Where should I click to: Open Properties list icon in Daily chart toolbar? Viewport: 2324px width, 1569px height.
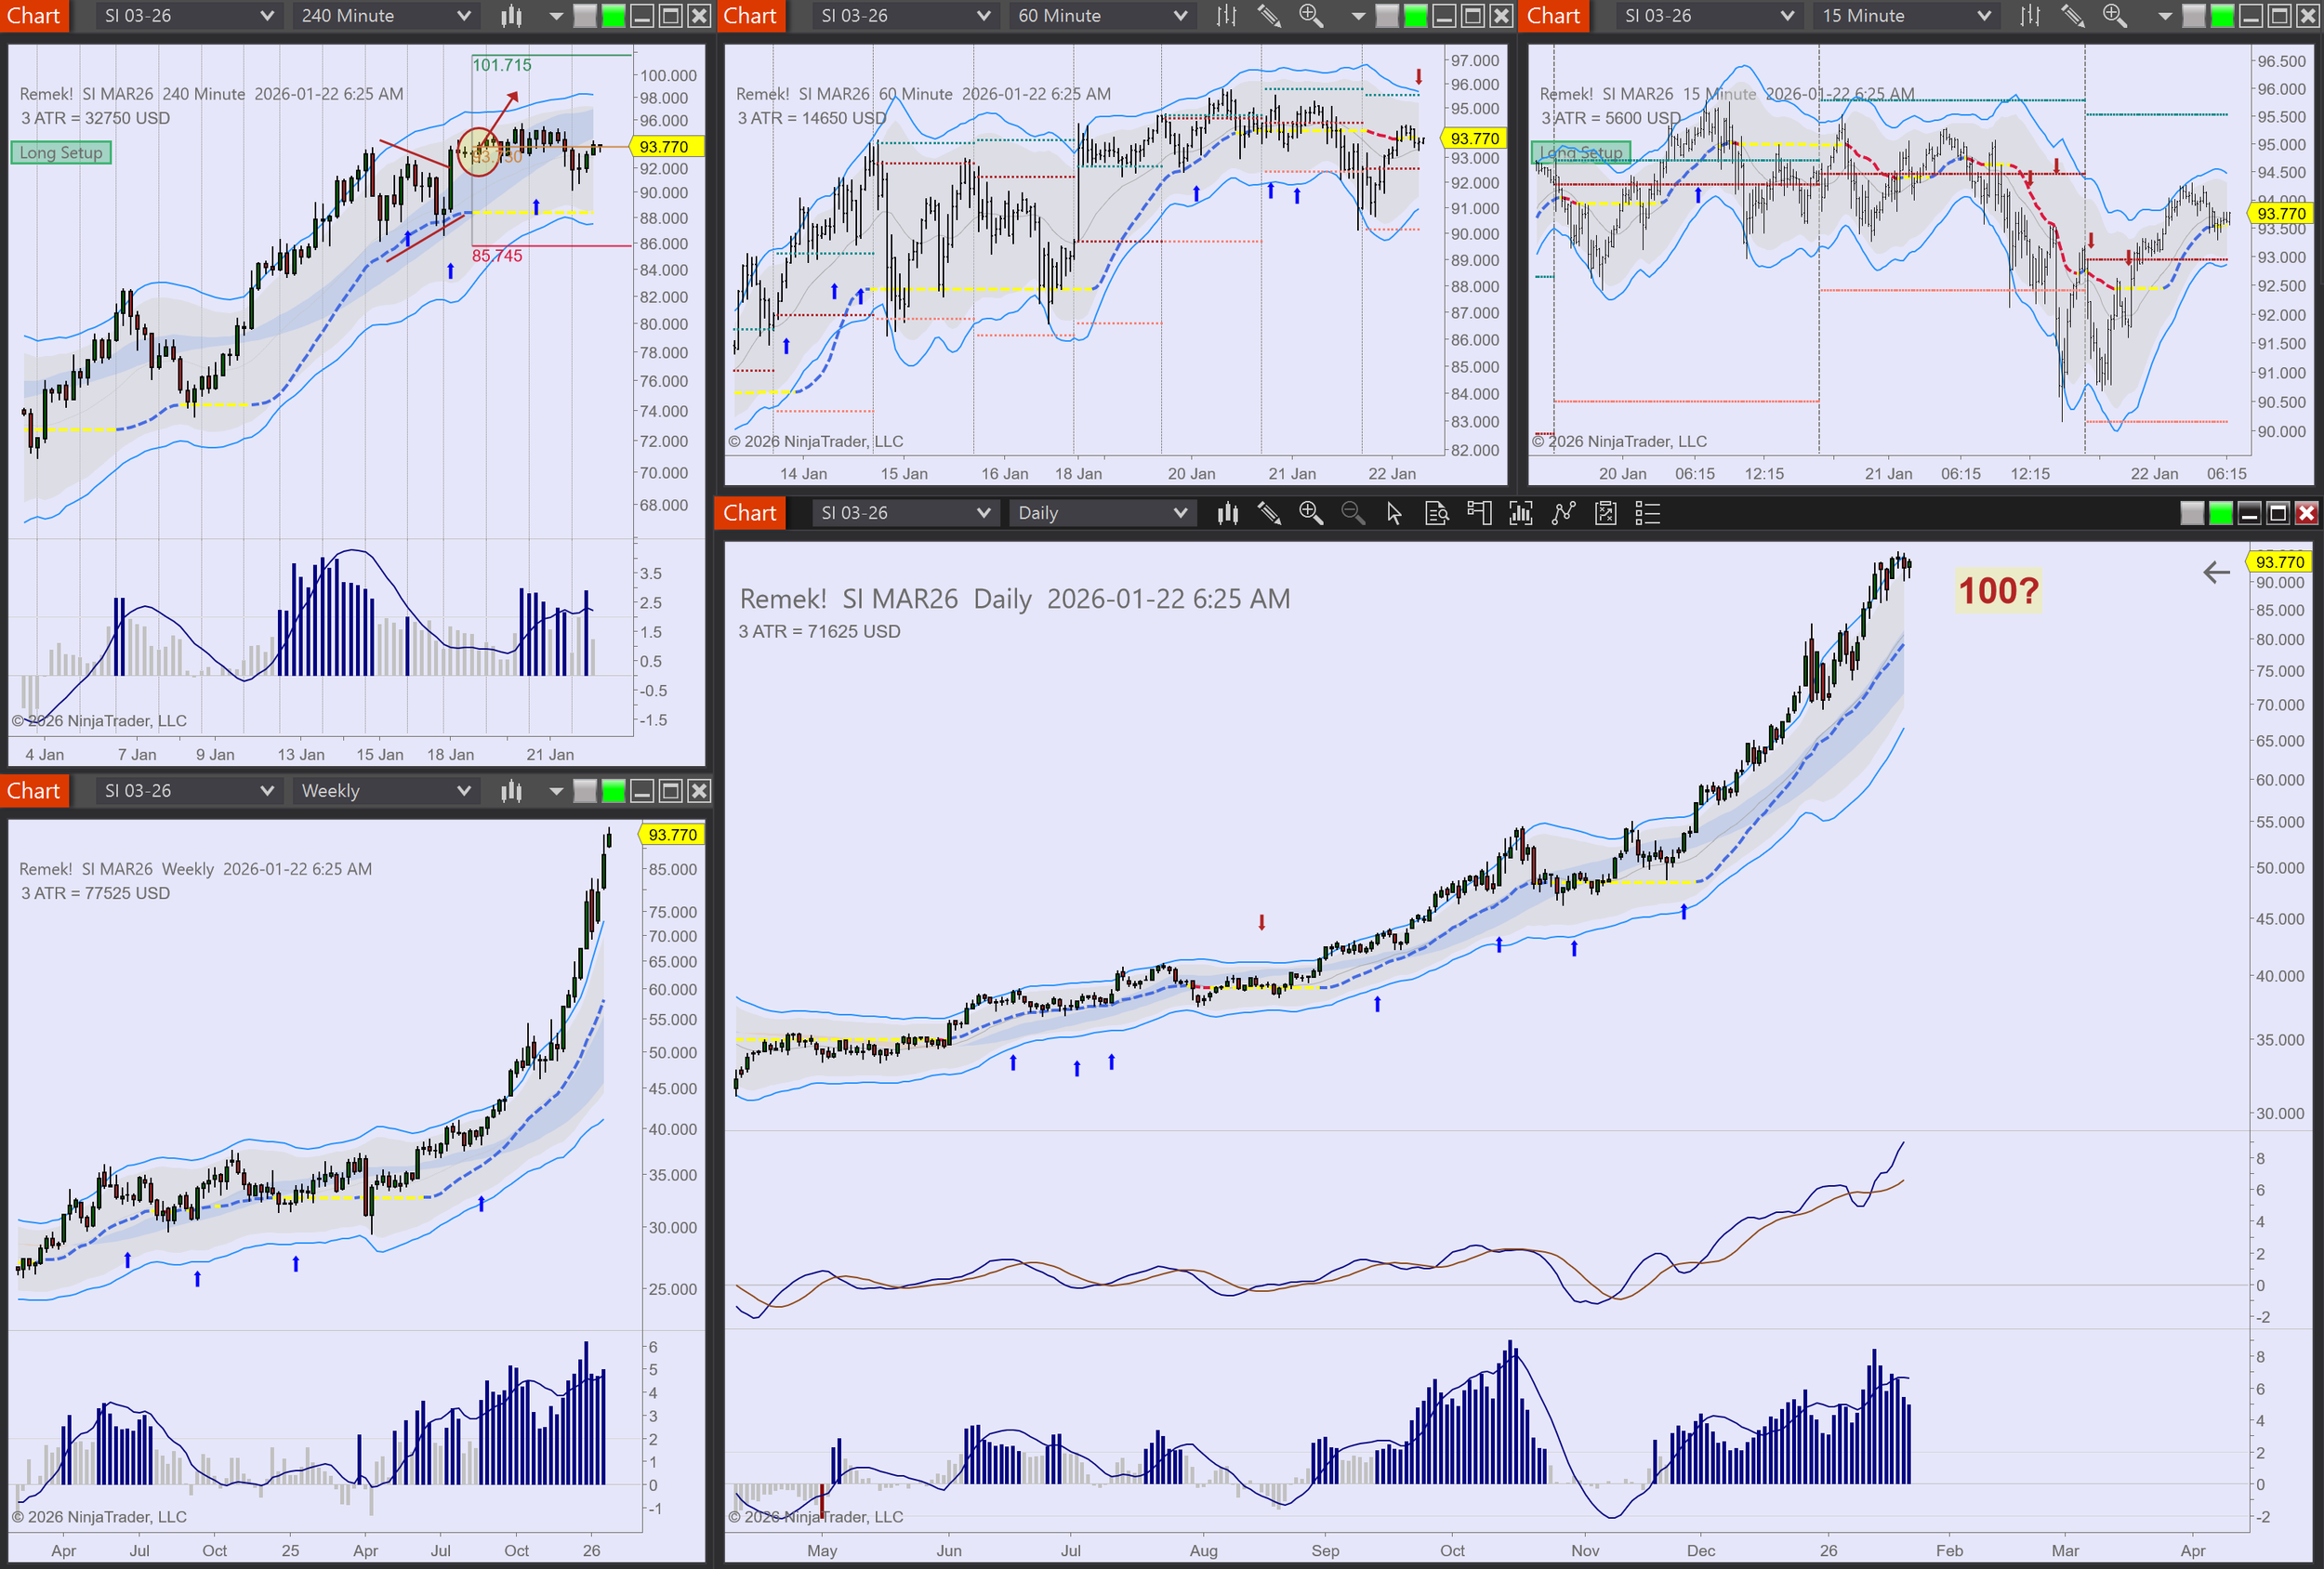click(x=1647, y=514)
